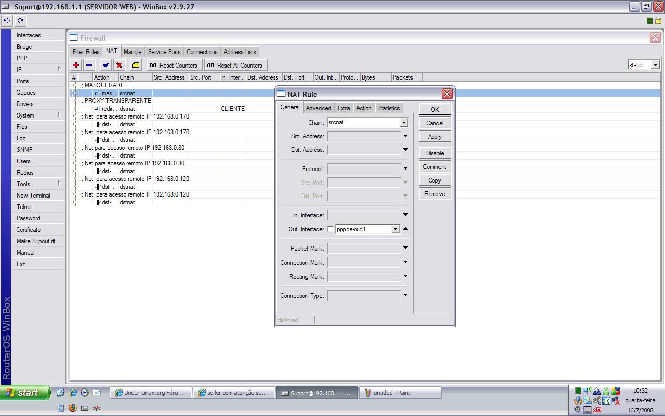This screenshot has height=416, width=665.
Task: Open the Action tab in NAT Rule
Action: pos(364,108)
